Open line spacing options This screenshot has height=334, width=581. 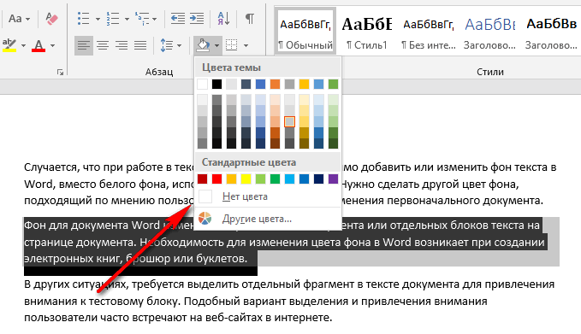(167, 45)
